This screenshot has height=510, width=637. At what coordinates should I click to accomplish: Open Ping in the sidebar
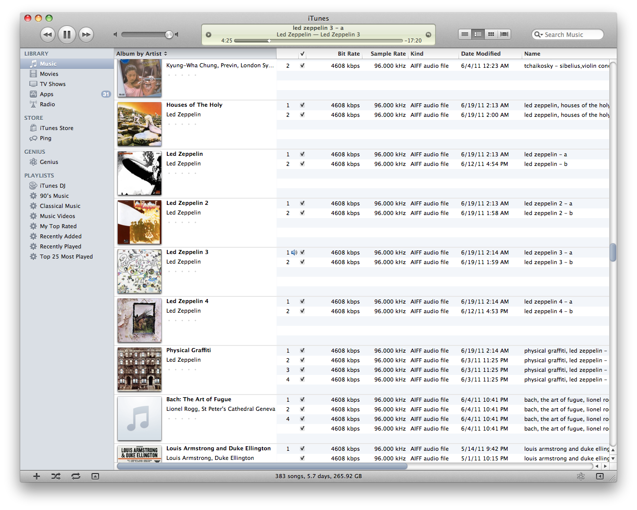click(x=67, y=138)
